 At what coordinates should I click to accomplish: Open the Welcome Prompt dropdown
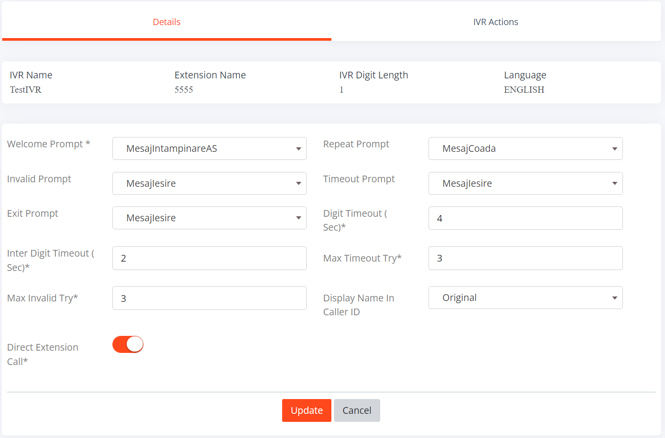pos(210,149)
